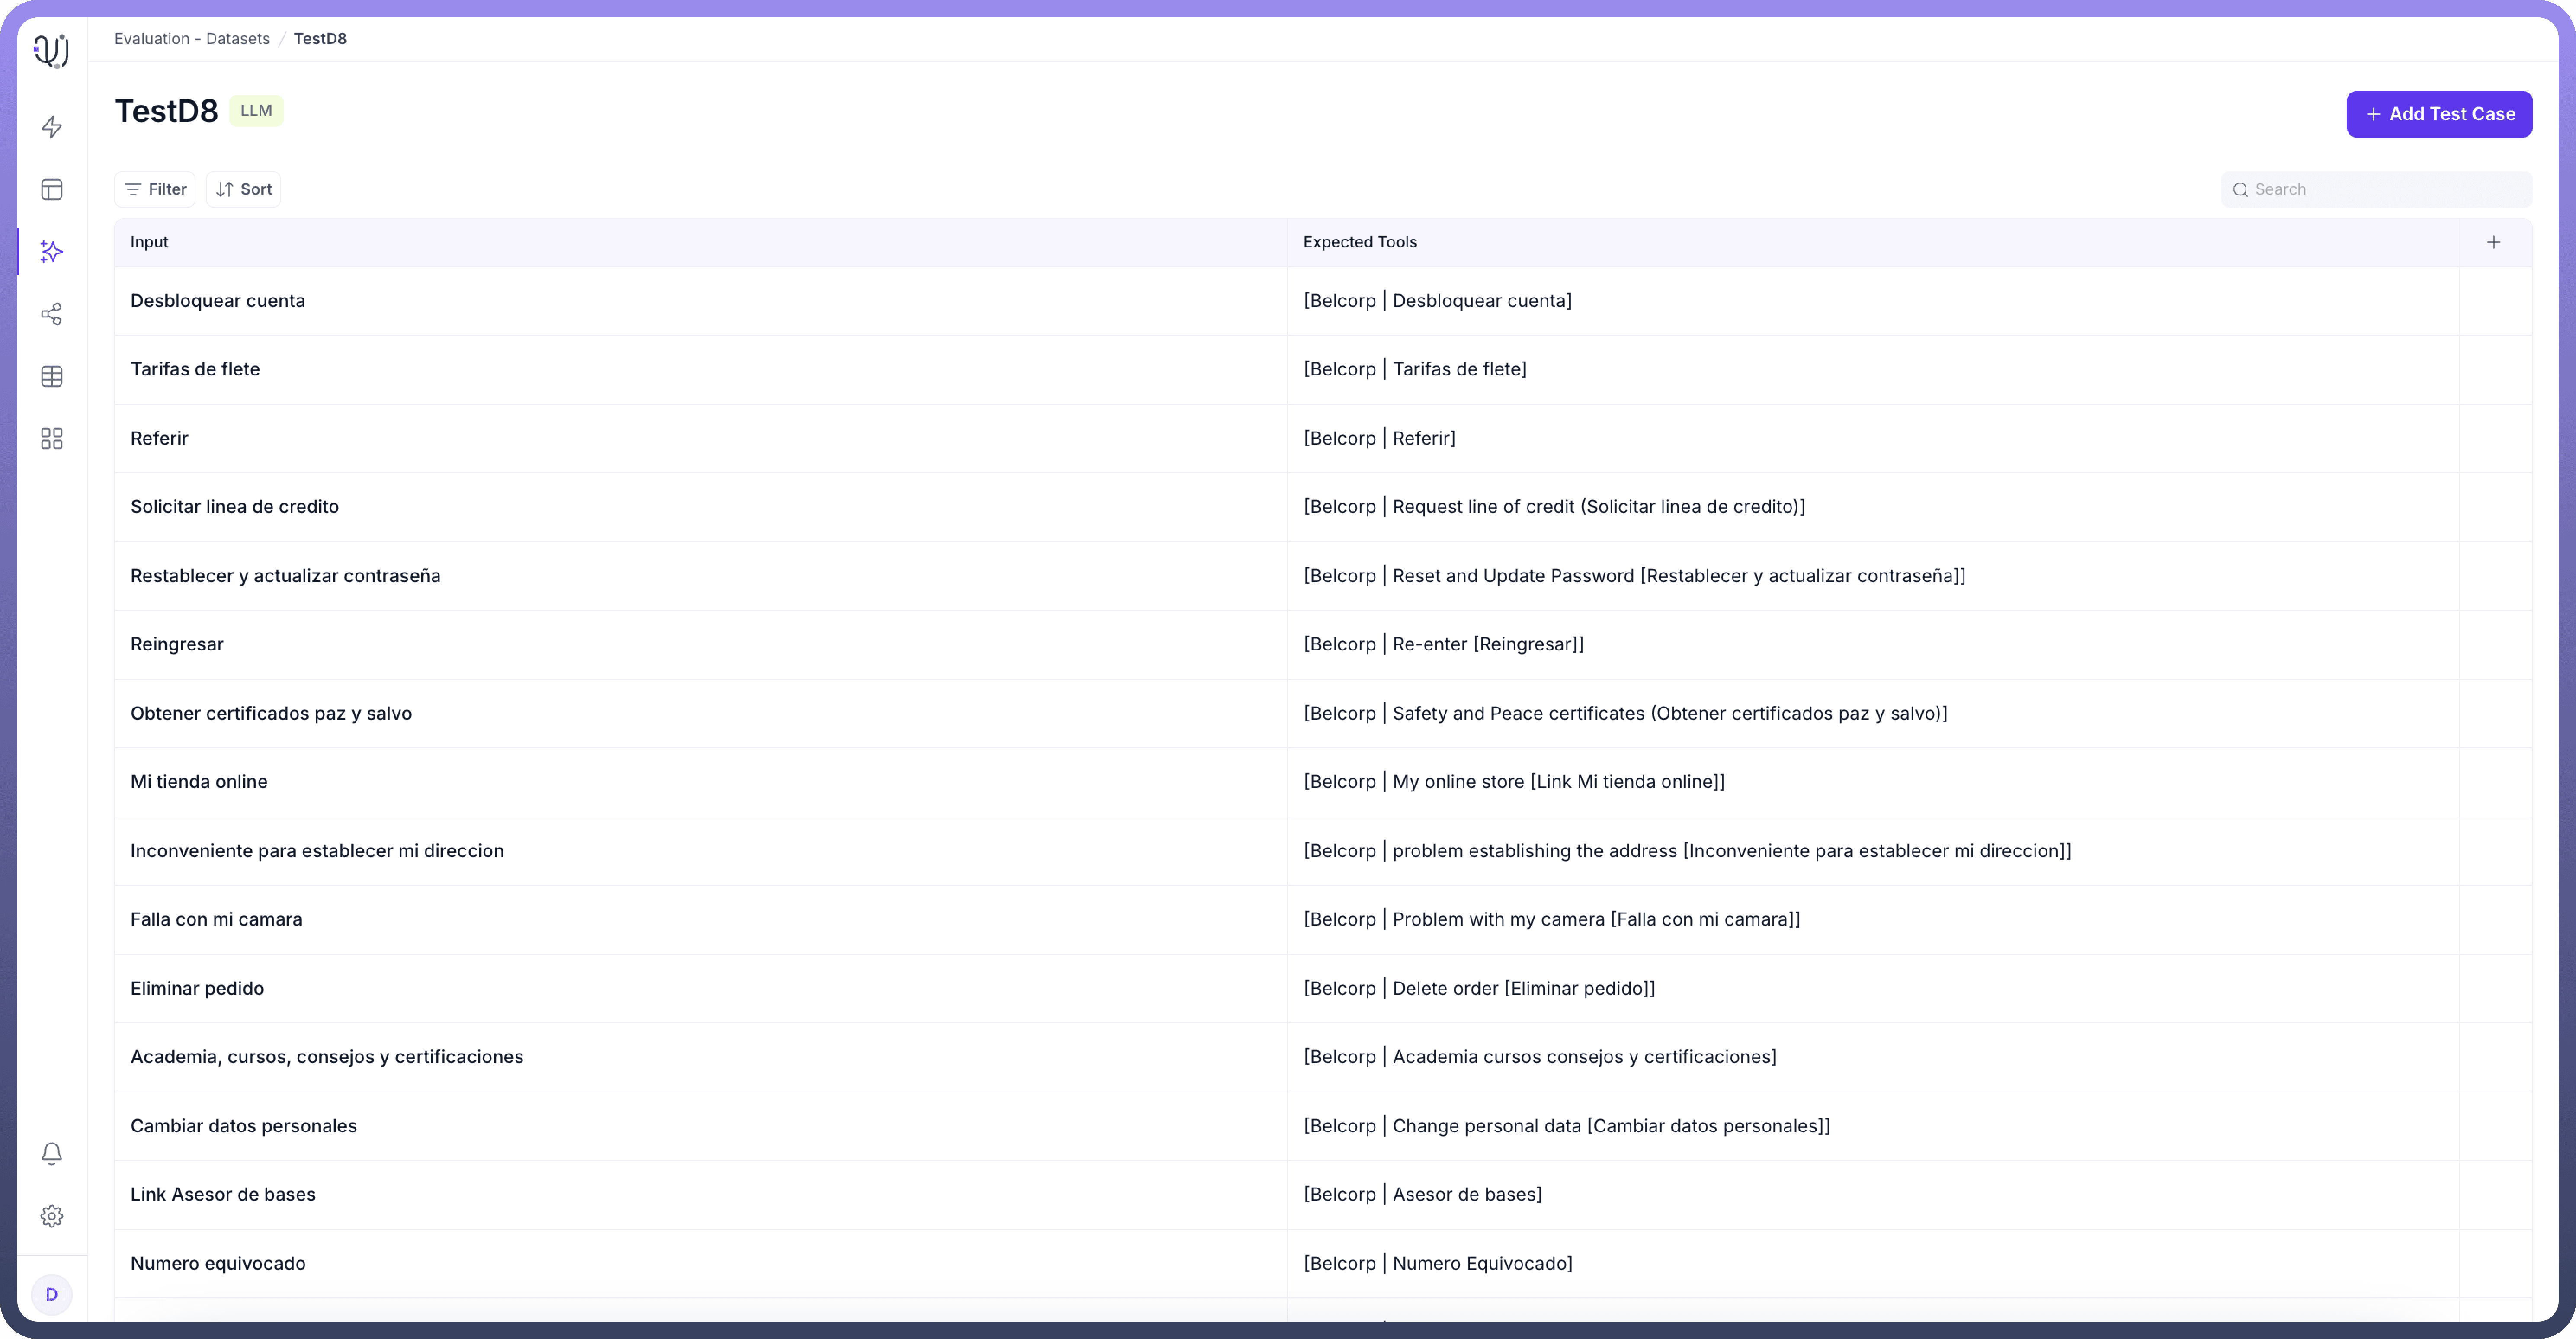
Task: Open the Sort dropdown
Action: [x=243, y=189]
